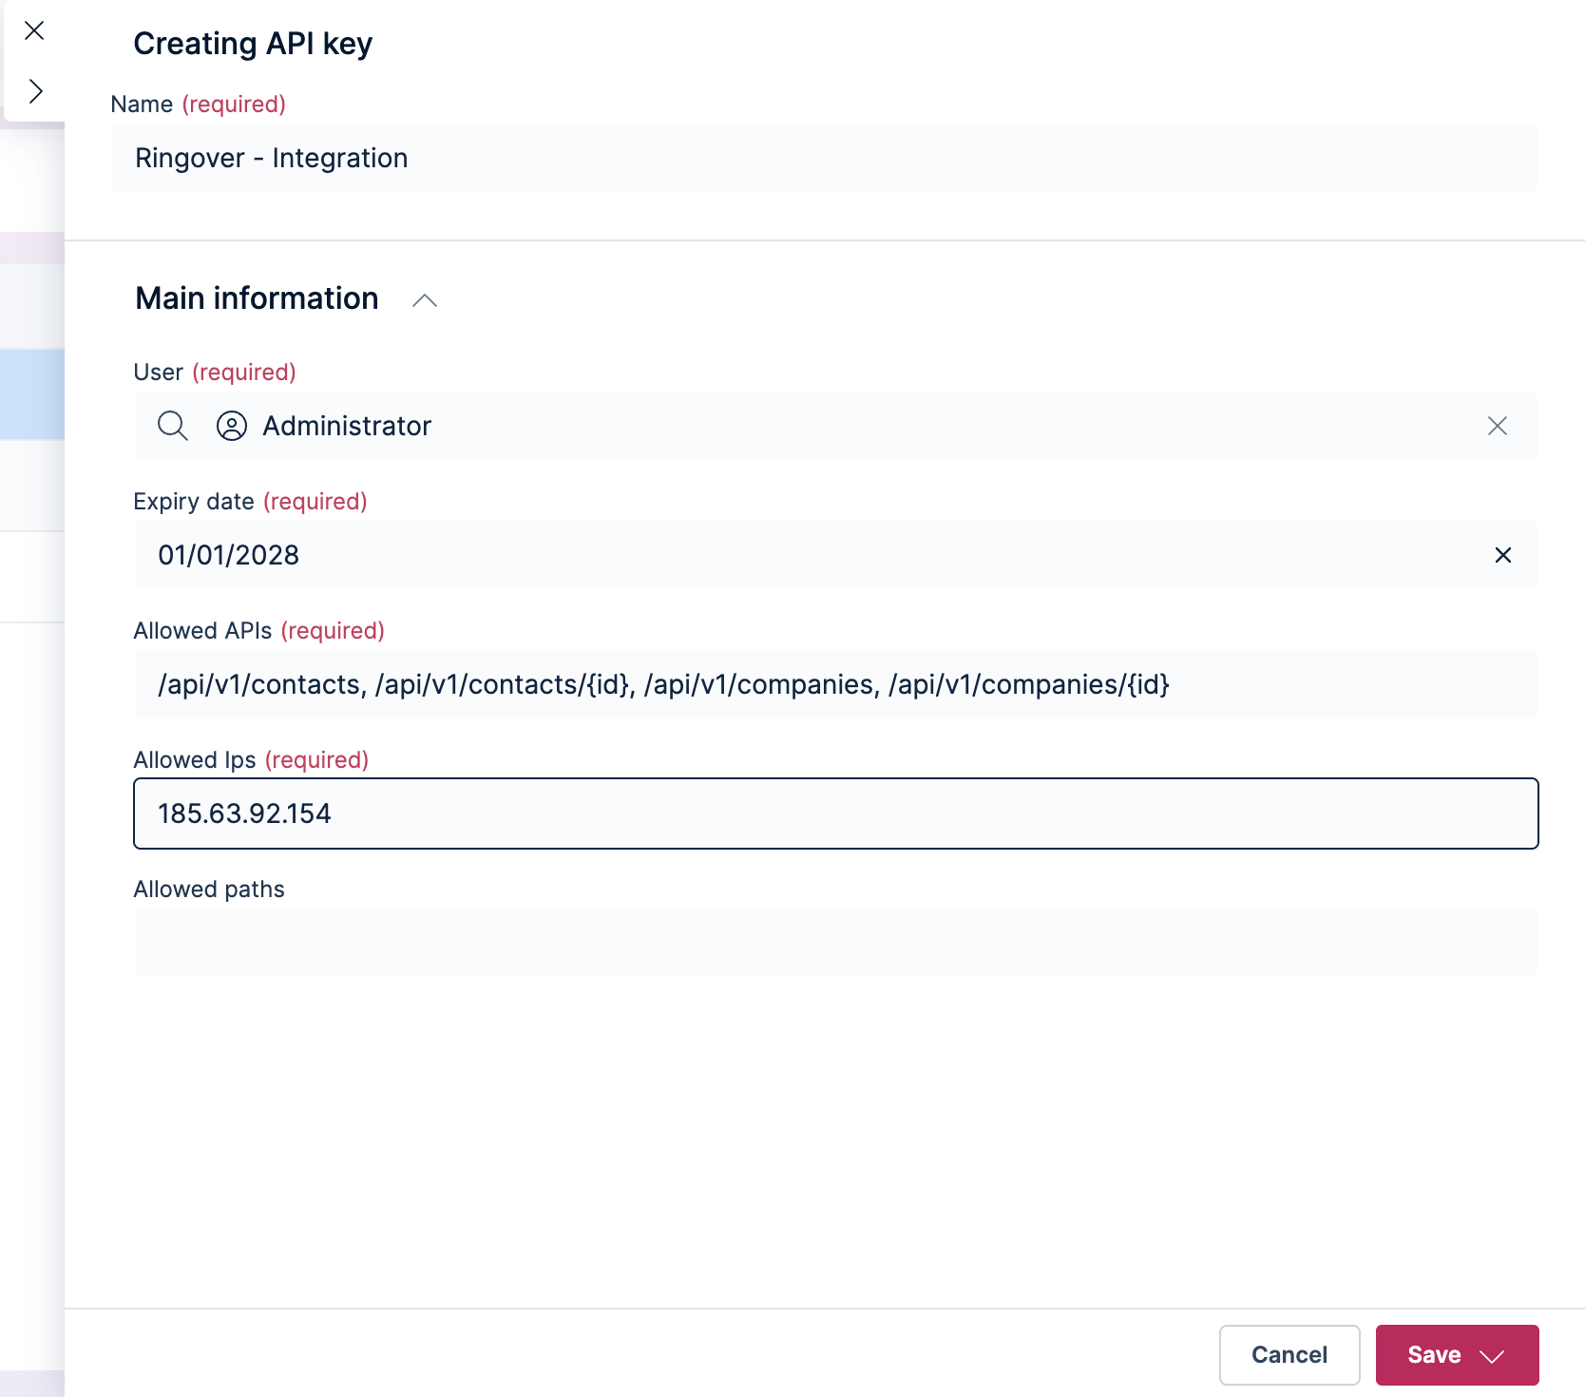Image resolution: width=1585 pixels, height=1397 pixels.
Task: Click the User field label
Action: pos(158,373)
